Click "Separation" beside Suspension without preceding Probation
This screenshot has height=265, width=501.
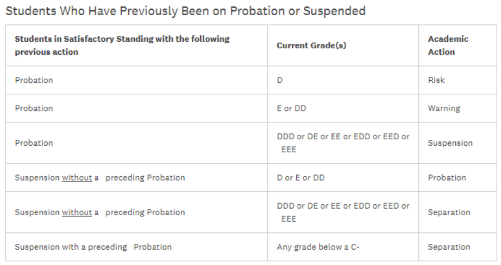pyautogui.click(x=449, y=212)
